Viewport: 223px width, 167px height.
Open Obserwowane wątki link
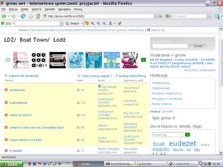click(x=43, y=30)
